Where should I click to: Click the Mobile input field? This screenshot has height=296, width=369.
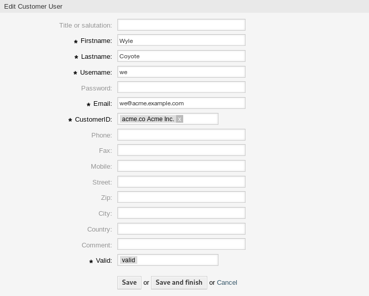[x=182, y=166]
